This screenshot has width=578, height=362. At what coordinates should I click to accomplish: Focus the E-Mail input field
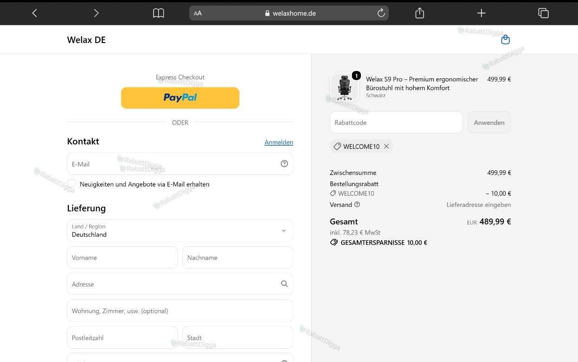pos(180,164)
